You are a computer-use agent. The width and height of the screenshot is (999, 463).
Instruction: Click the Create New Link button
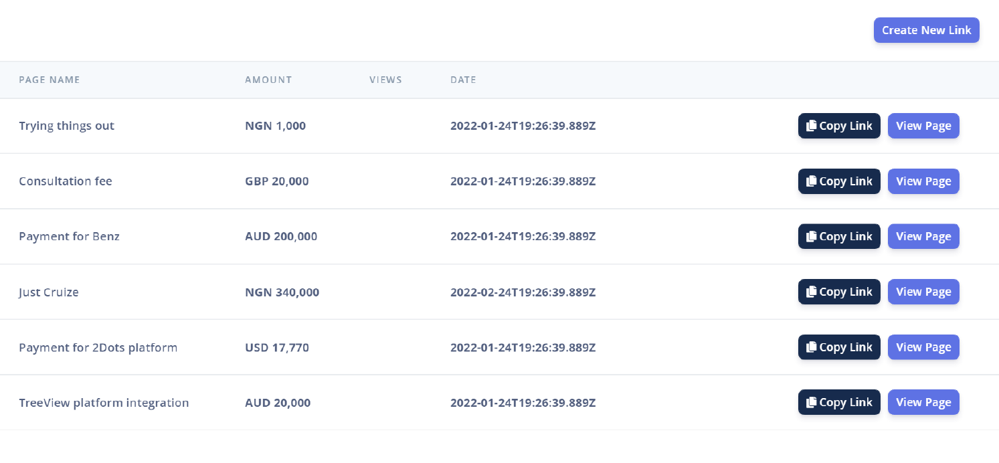click(x=926, y=30)
